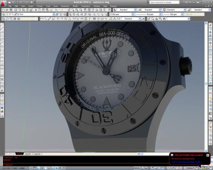Open the Draw menu

coord(56,6)
